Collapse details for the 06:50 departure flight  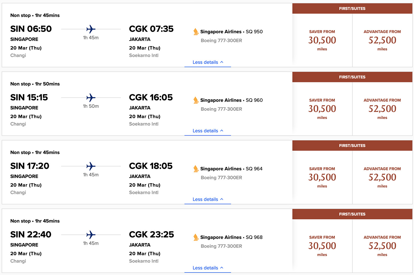tap(208, 62)
